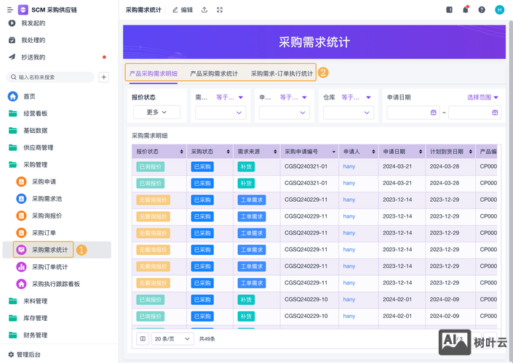This screenshot has height=363, width=513.
Task: Switch to 采购需求-订单执行统计 tab
Action: pyautogui.click(x=282, y=73)
